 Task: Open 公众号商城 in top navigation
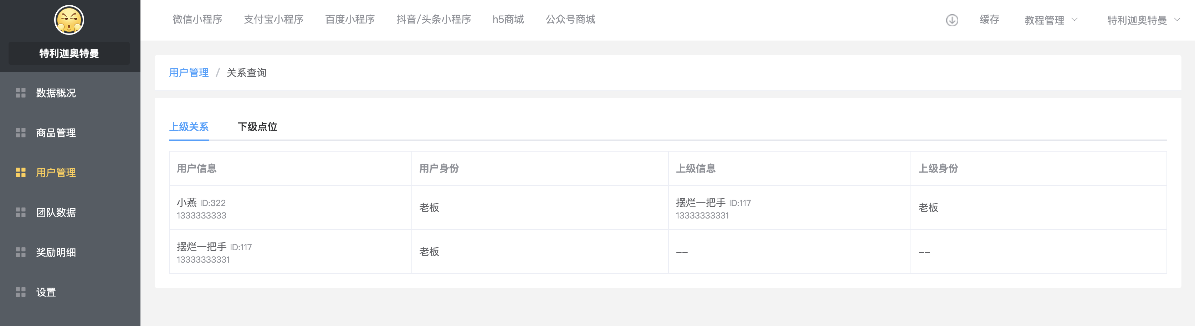pyautogui.click(x=570, y=20)
